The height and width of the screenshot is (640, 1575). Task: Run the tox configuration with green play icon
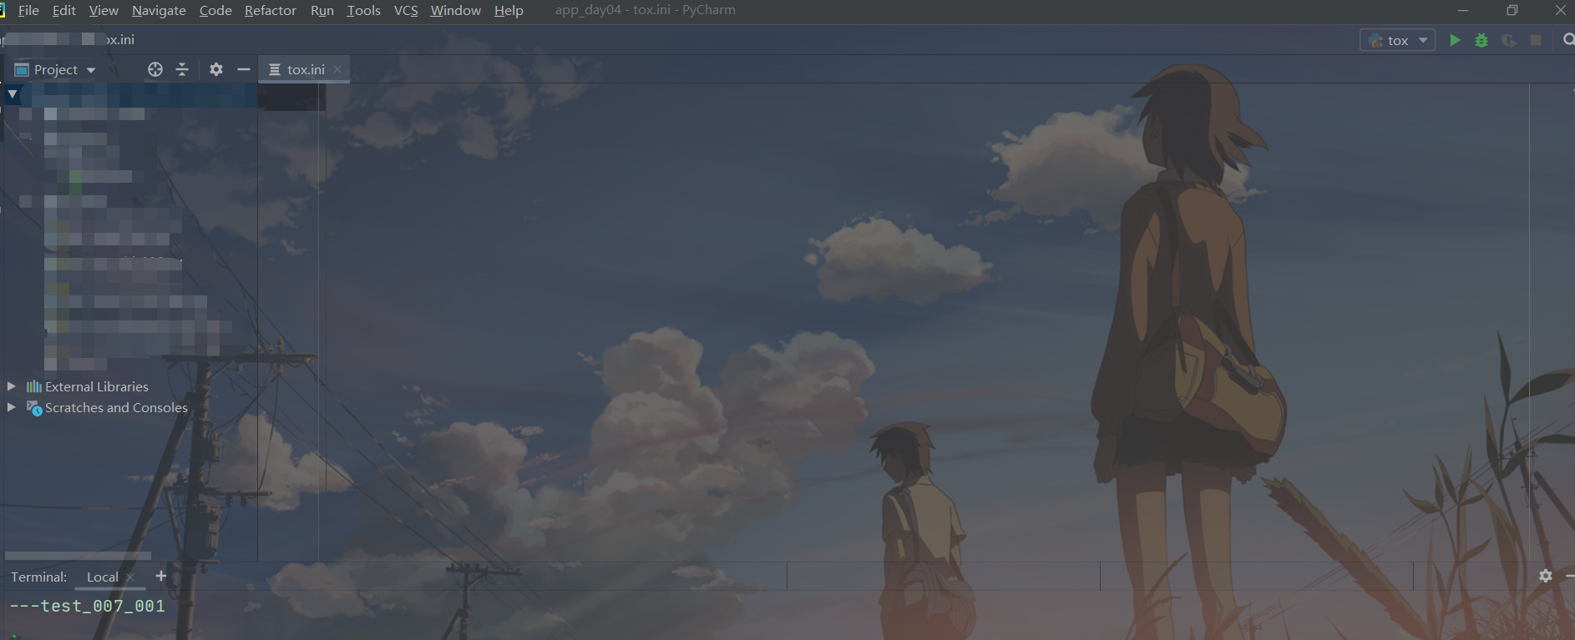click(x=1455, y=40)
